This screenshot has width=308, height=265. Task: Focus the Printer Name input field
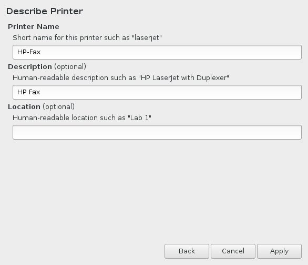157,52
